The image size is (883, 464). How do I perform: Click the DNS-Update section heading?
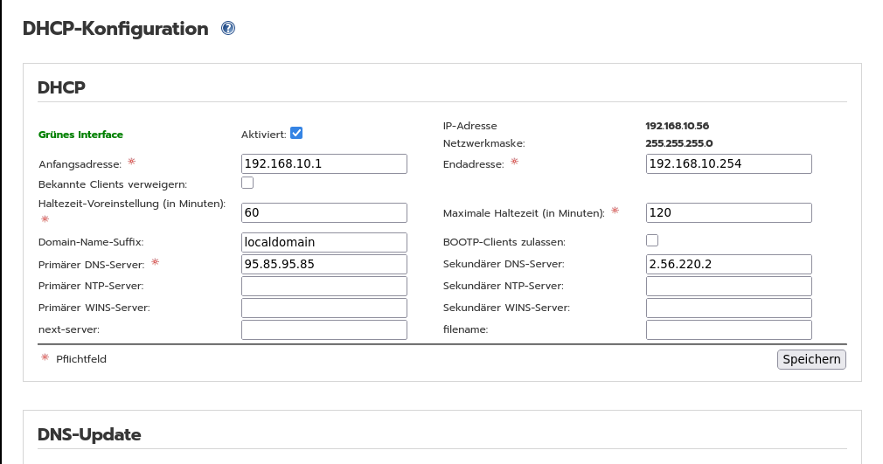tap(89, 434)
